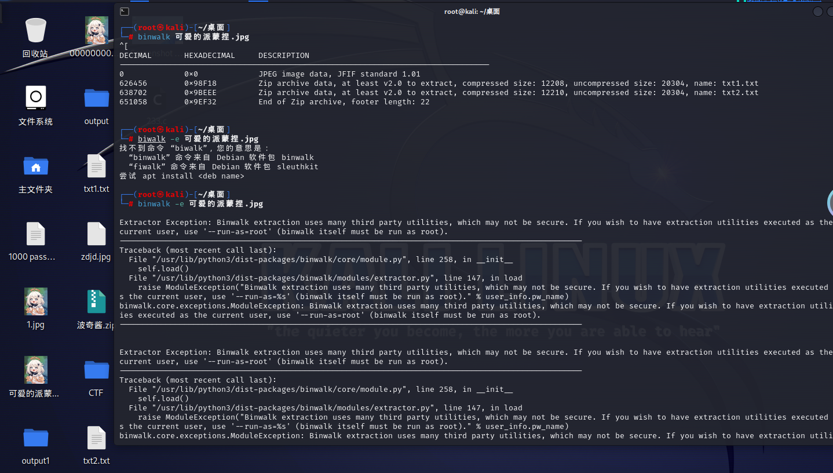
Task: Click the first binwalk.core.exceptions.ModuleException line
Action: click(476, 306)
